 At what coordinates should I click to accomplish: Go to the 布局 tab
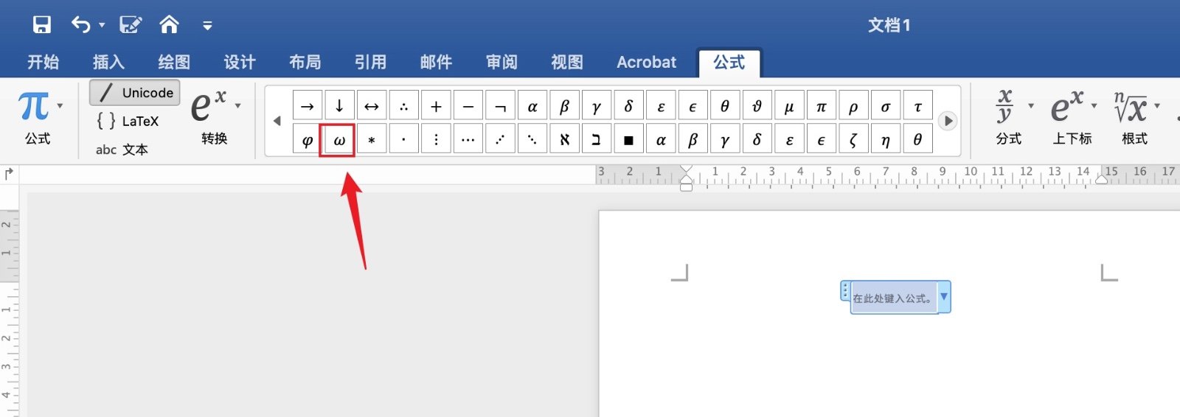[305, 62]
